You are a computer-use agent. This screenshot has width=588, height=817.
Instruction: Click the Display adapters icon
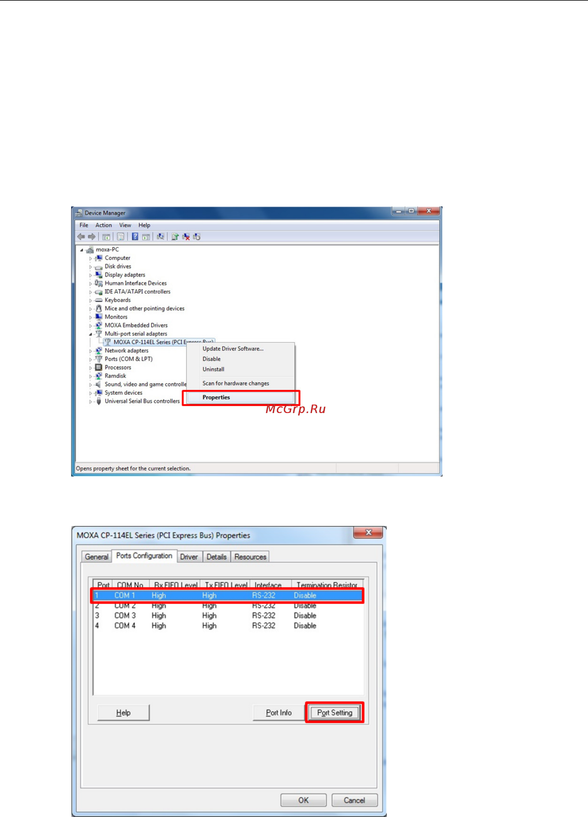[99, 275]
